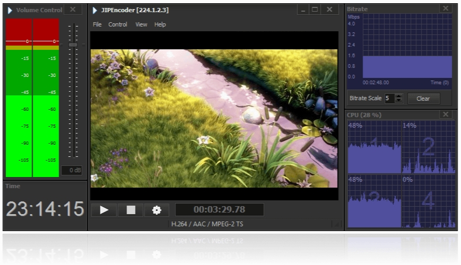Open the Control menu
This screenshot has height=265, width=461.
[x=118, y=24]
